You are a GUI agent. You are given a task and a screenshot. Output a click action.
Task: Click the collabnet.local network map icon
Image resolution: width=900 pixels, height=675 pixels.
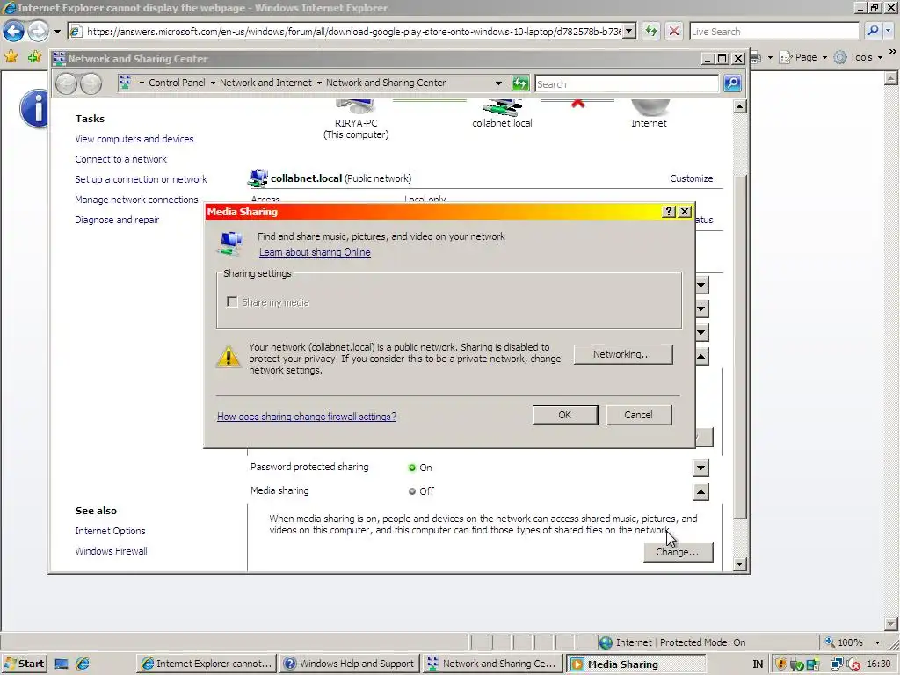pos(502,107)
